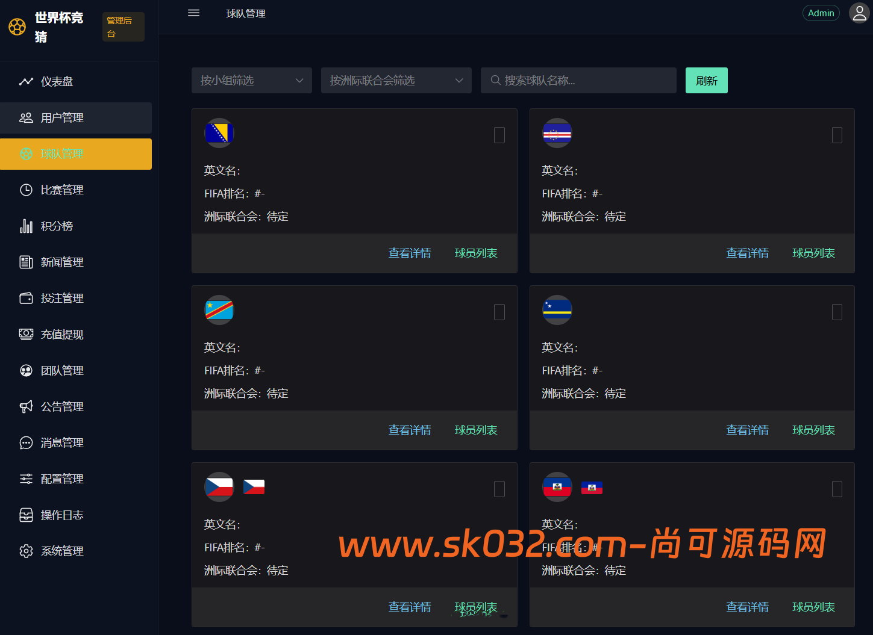873x635 pixels.
Task: Click the 管理后台 label badge
Action: point(124,27)
